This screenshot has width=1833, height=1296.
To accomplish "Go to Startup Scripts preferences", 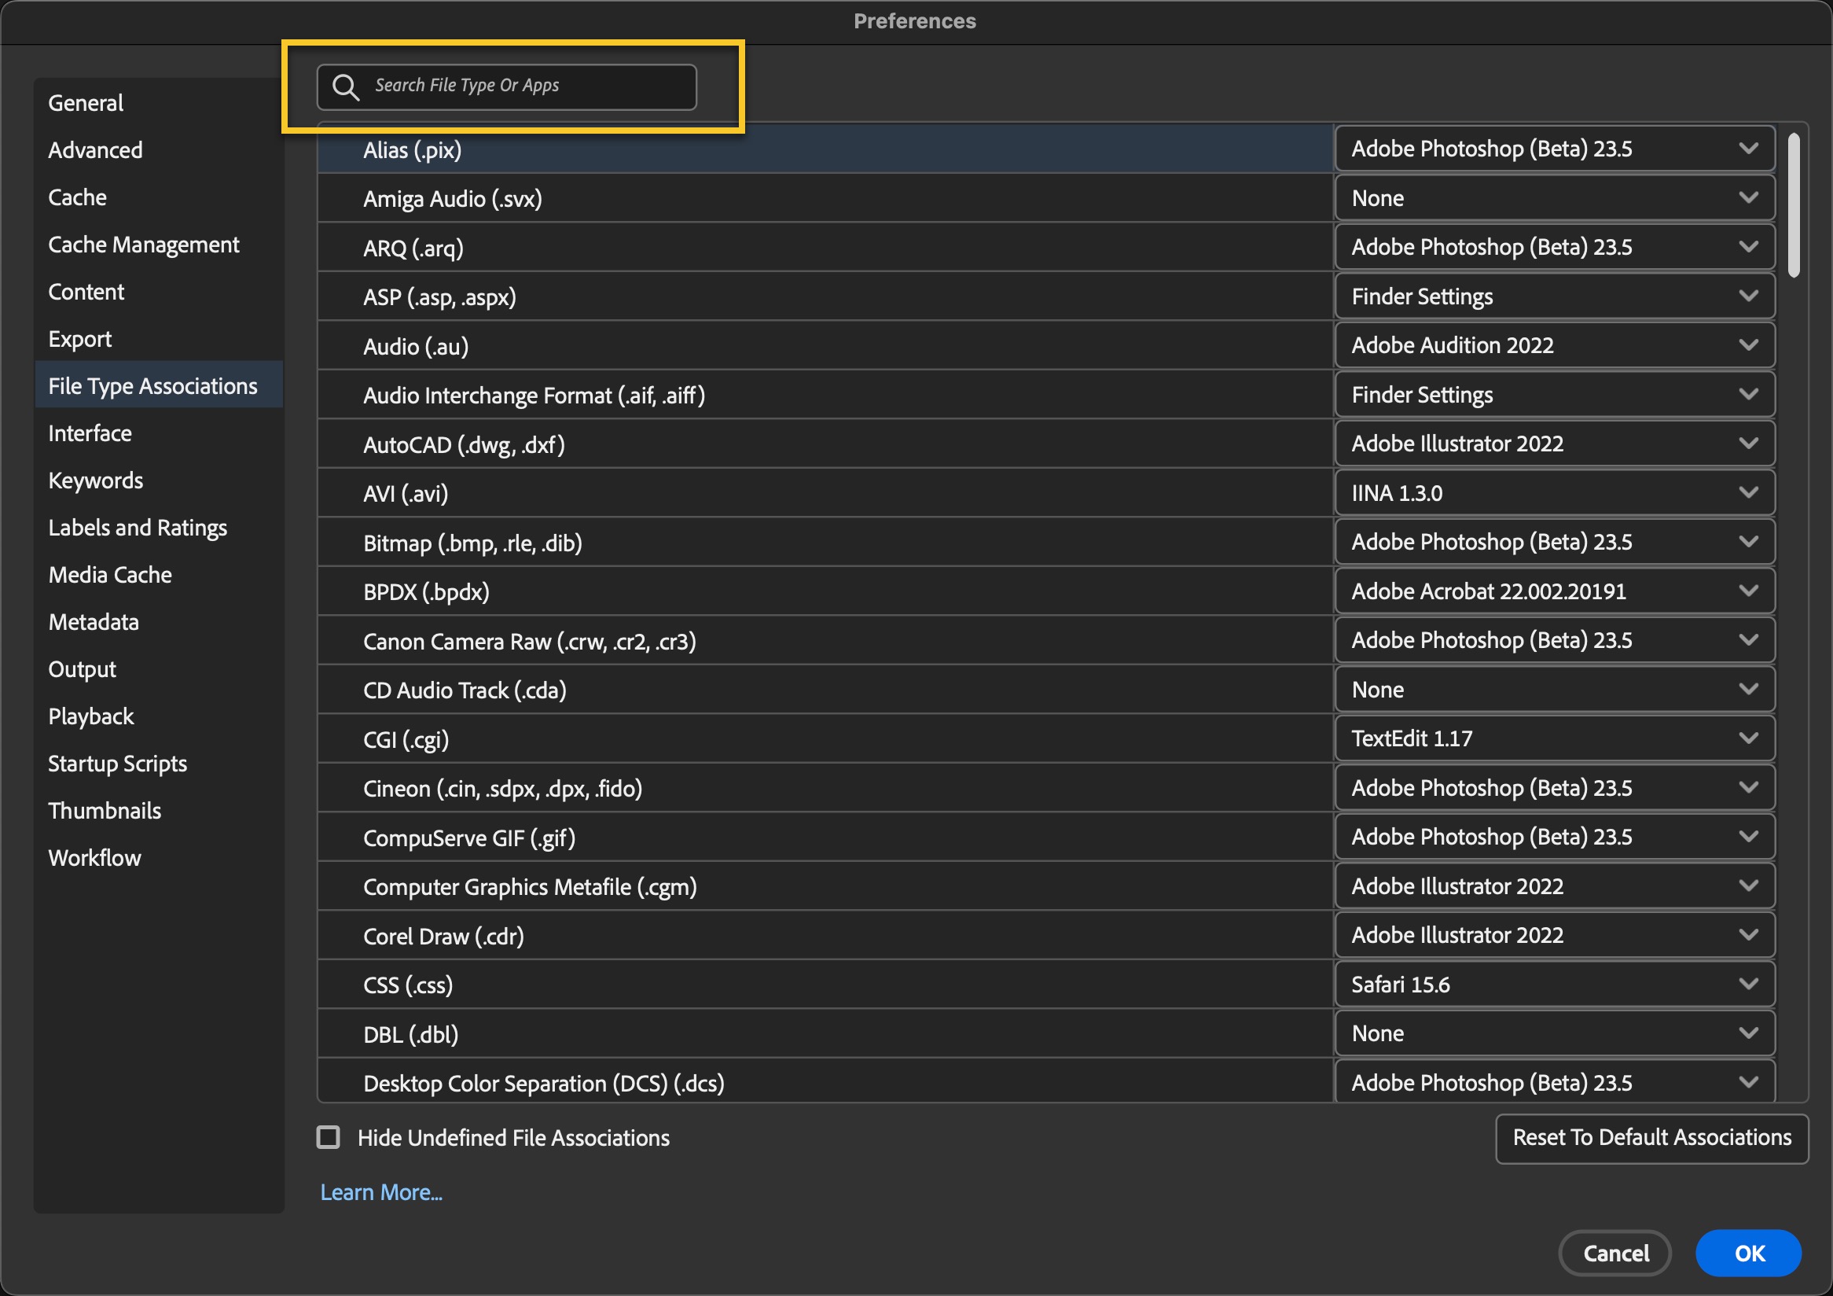I will click(117, 764).
